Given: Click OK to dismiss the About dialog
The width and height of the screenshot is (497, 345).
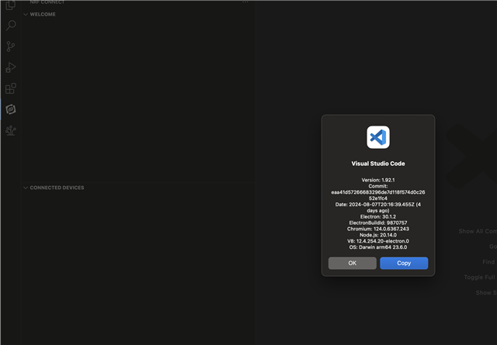Looking at the screenshot, I should 352,263.
